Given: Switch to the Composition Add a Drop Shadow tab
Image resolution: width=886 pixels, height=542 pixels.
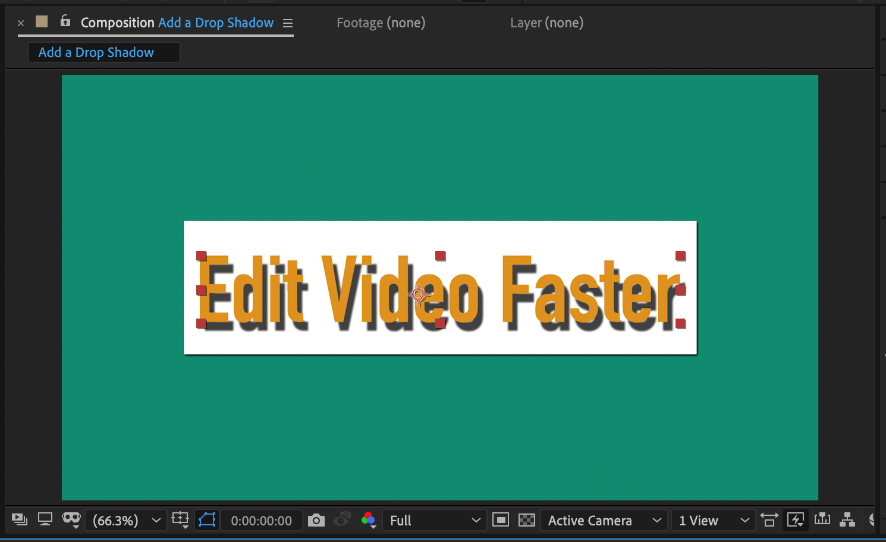Looking at the screenshot, I should click(177, 23).
